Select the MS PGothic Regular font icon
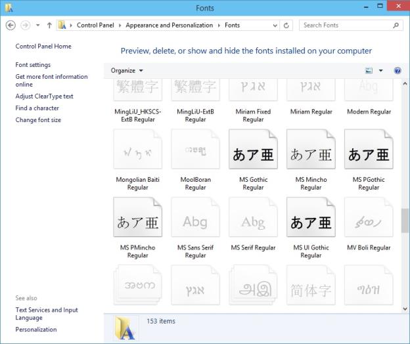Viewport: 410px width, 344px height. [x=369, y=149]
